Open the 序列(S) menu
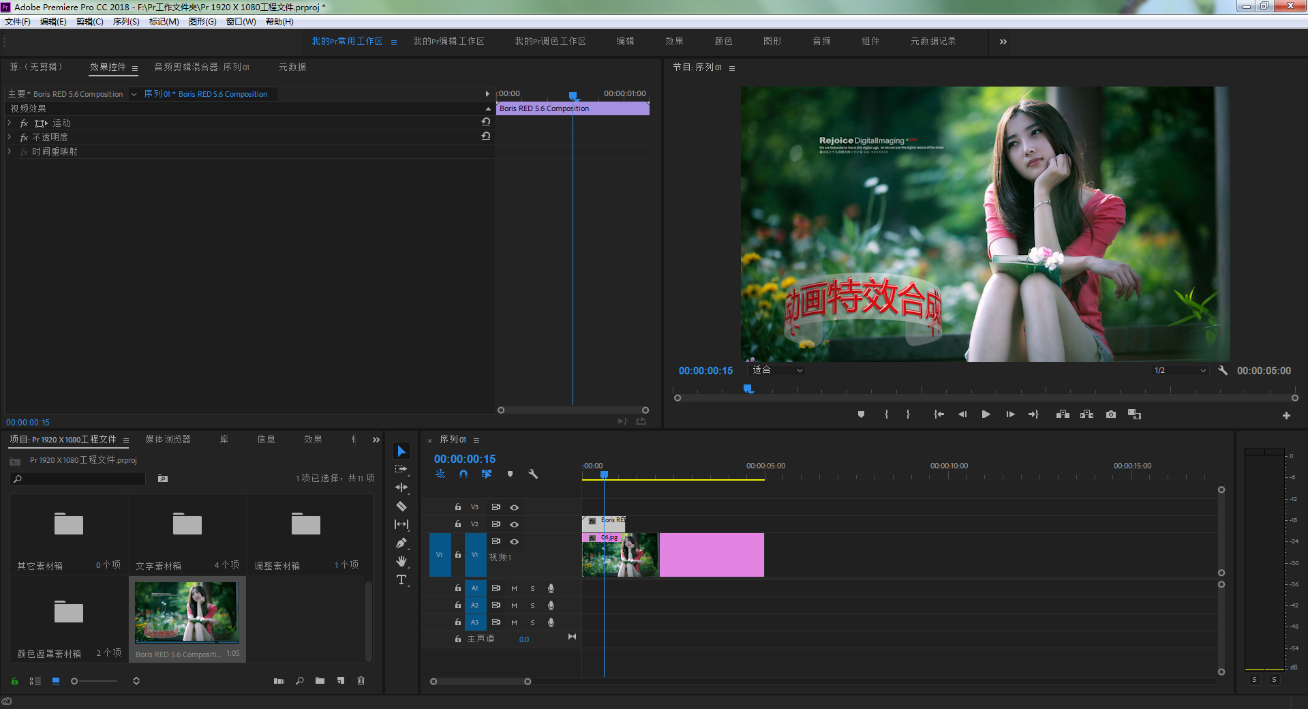 (x=126, y=22)
